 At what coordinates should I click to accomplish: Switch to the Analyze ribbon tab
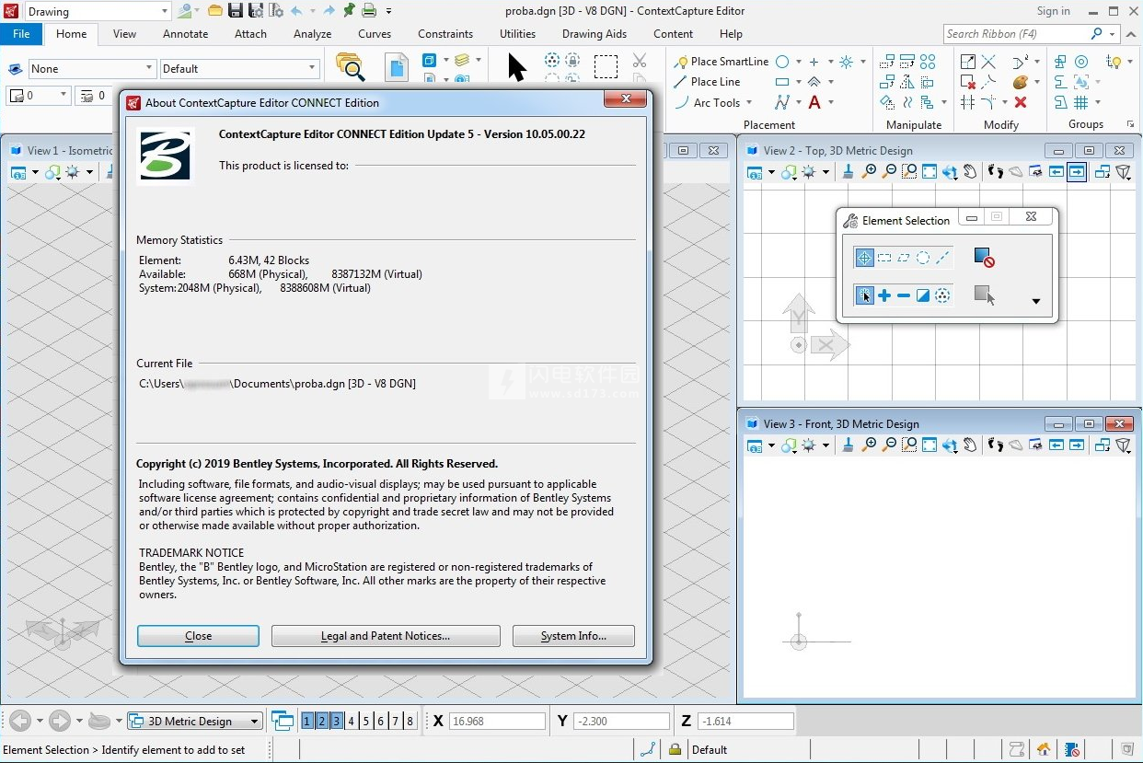[x=312, y=34]
